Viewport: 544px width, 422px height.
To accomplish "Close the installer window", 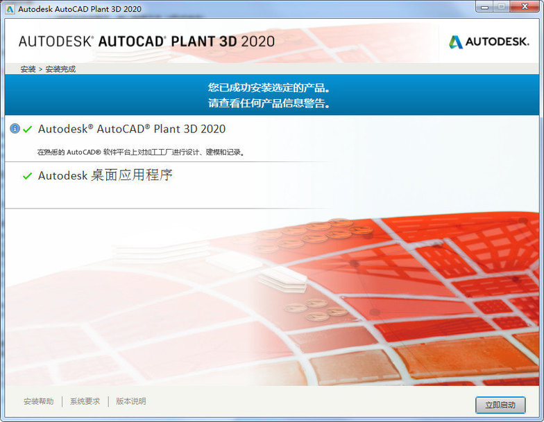I will click(x=525, y=7).
